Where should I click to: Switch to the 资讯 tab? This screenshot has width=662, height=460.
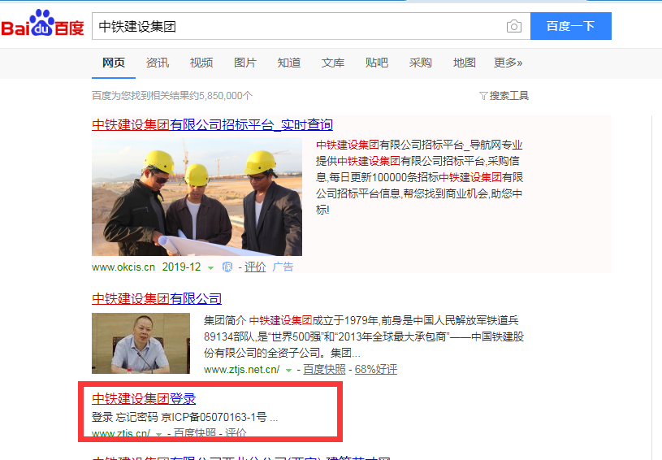pyautogui.click(x=158, y=63)
